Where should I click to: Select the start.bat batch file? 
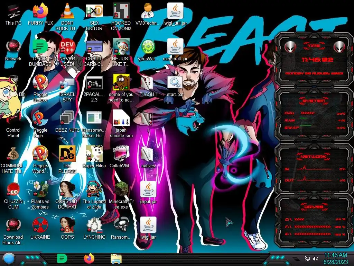coord(175,86)
